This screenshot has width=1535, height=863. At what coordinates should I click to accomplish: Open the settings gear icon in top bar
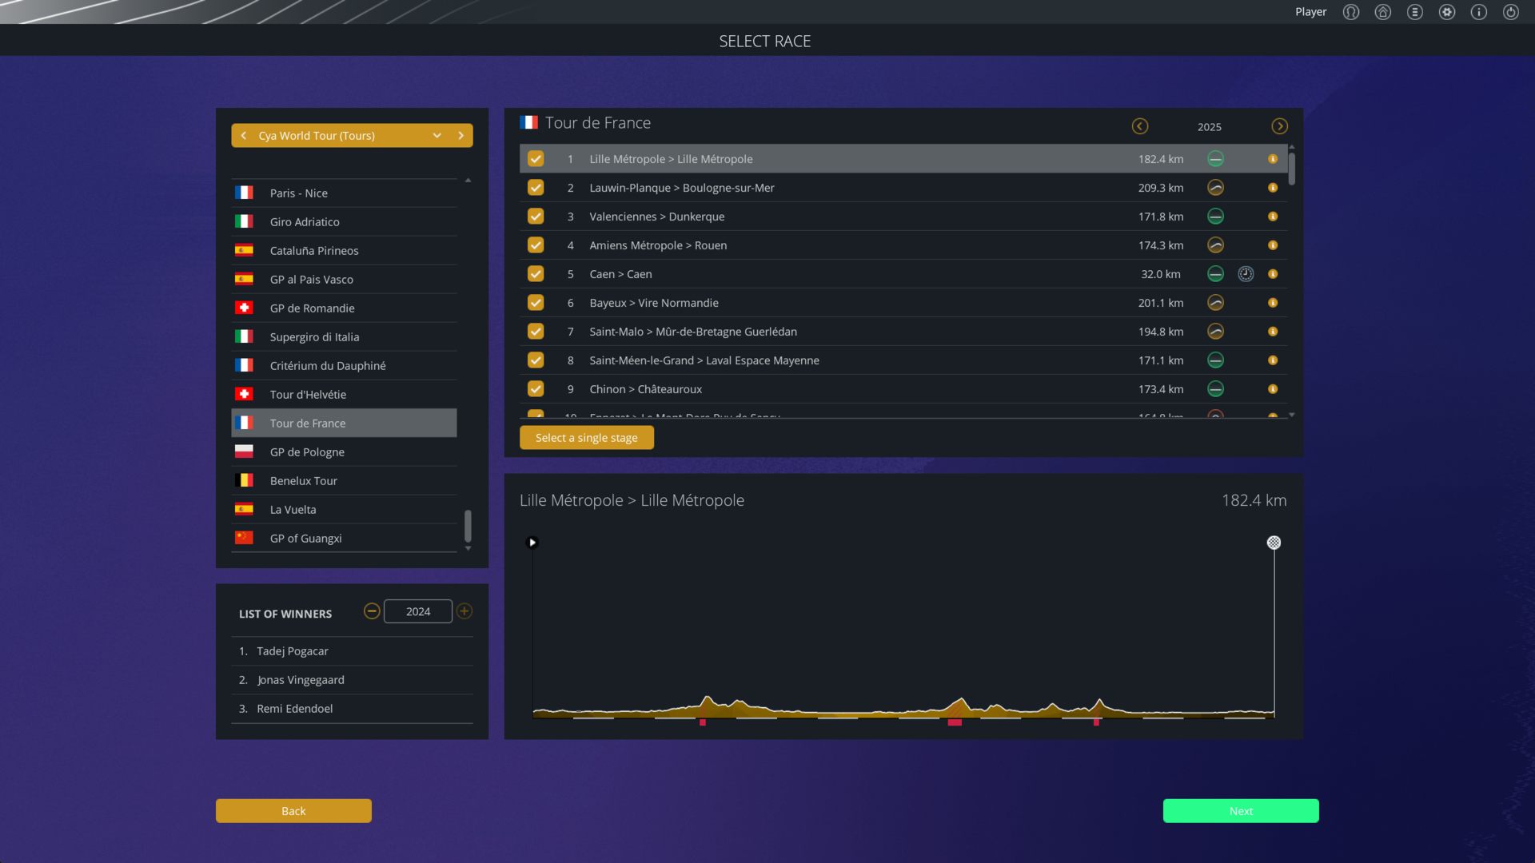1447,12
